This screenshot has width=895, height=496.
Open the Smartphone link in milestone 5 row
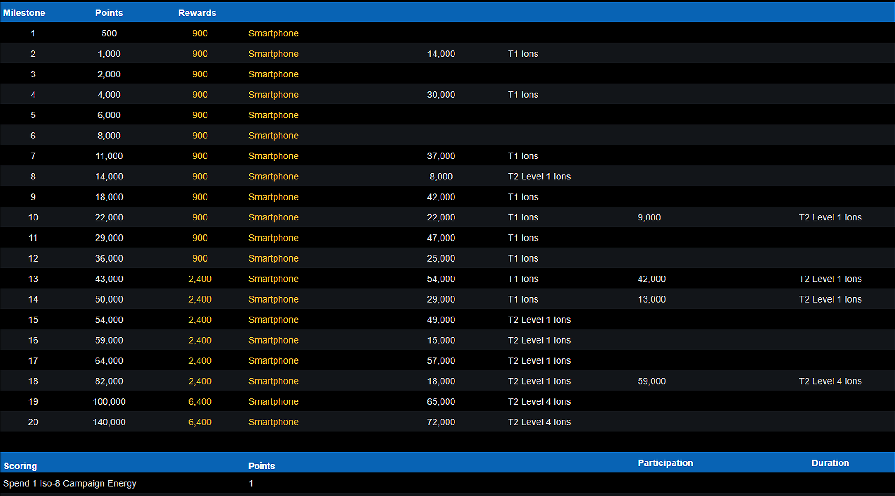click(x=273, y=115)
